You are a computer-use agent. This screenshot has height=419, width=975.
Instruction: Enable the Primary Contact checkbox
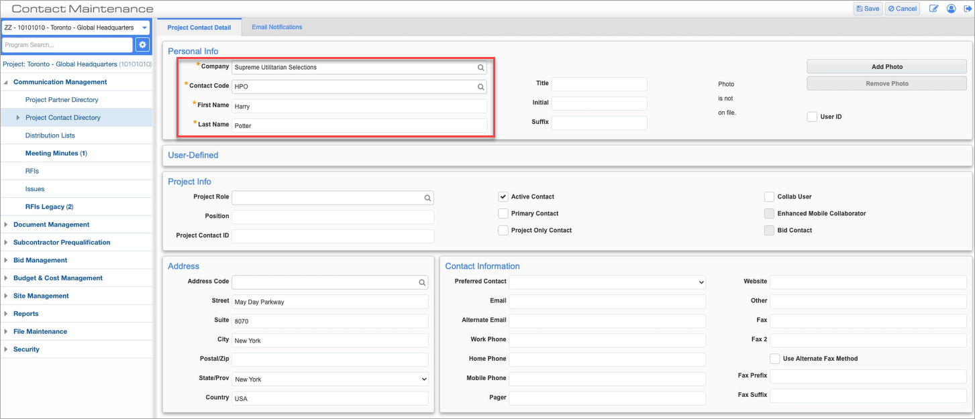click(503, 213)
